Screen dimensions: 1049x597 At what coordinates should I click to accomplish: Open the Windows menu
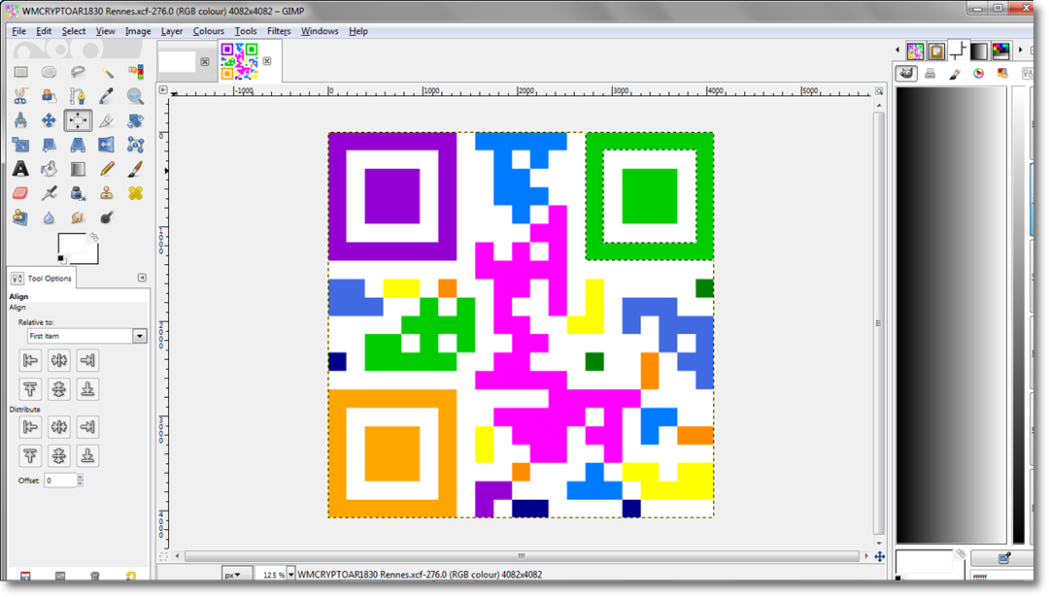point(320,31)
